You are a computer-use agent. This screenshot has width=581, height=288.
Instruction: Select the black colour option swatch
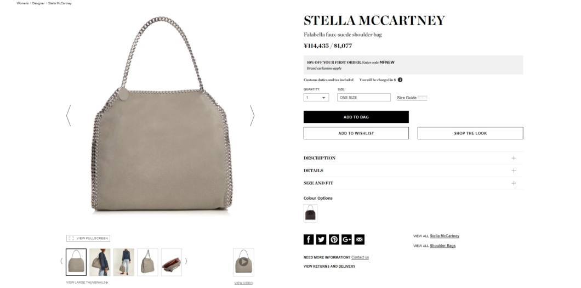(x=310, y=213)
